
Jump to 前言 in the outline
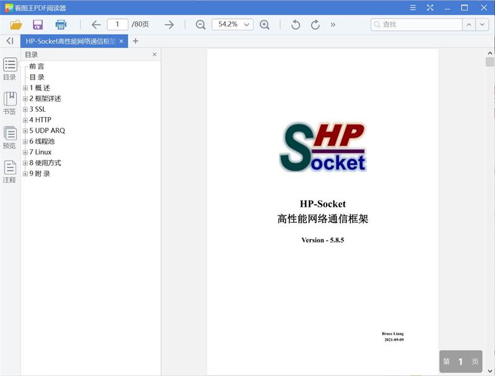coord(37,67)
